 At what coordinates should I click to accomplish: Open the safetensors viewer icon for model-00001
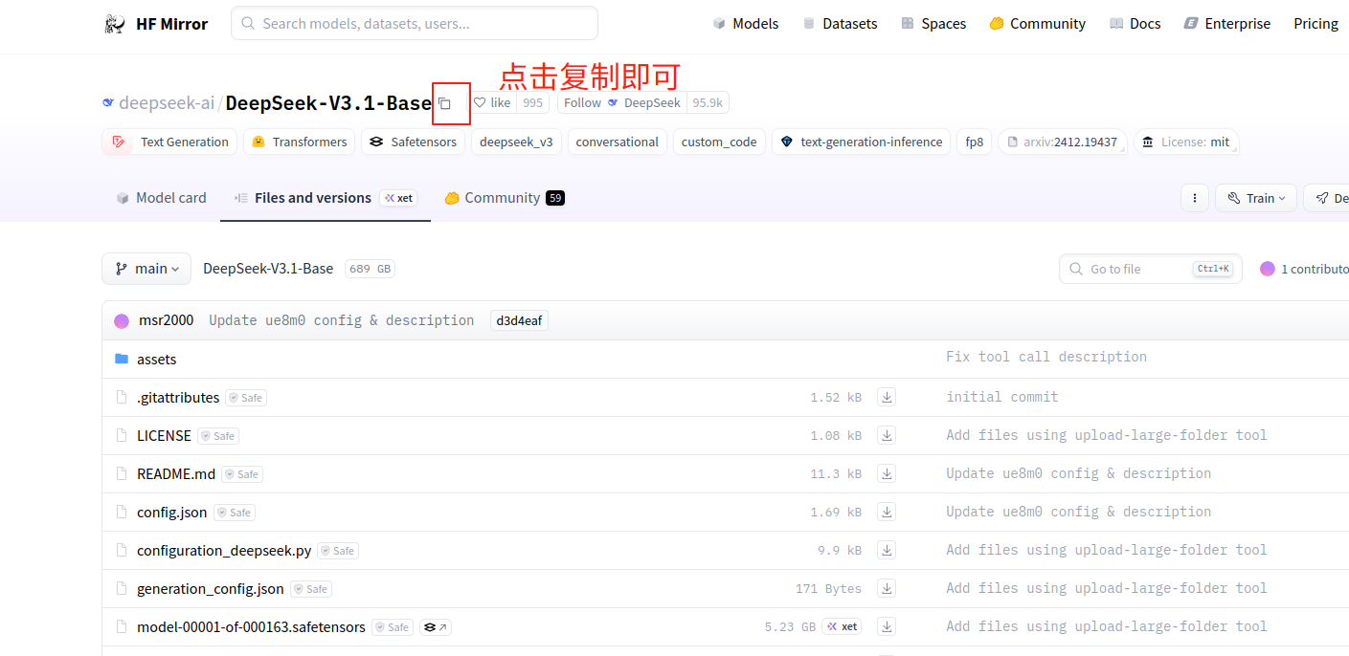(x=436, y=627)
